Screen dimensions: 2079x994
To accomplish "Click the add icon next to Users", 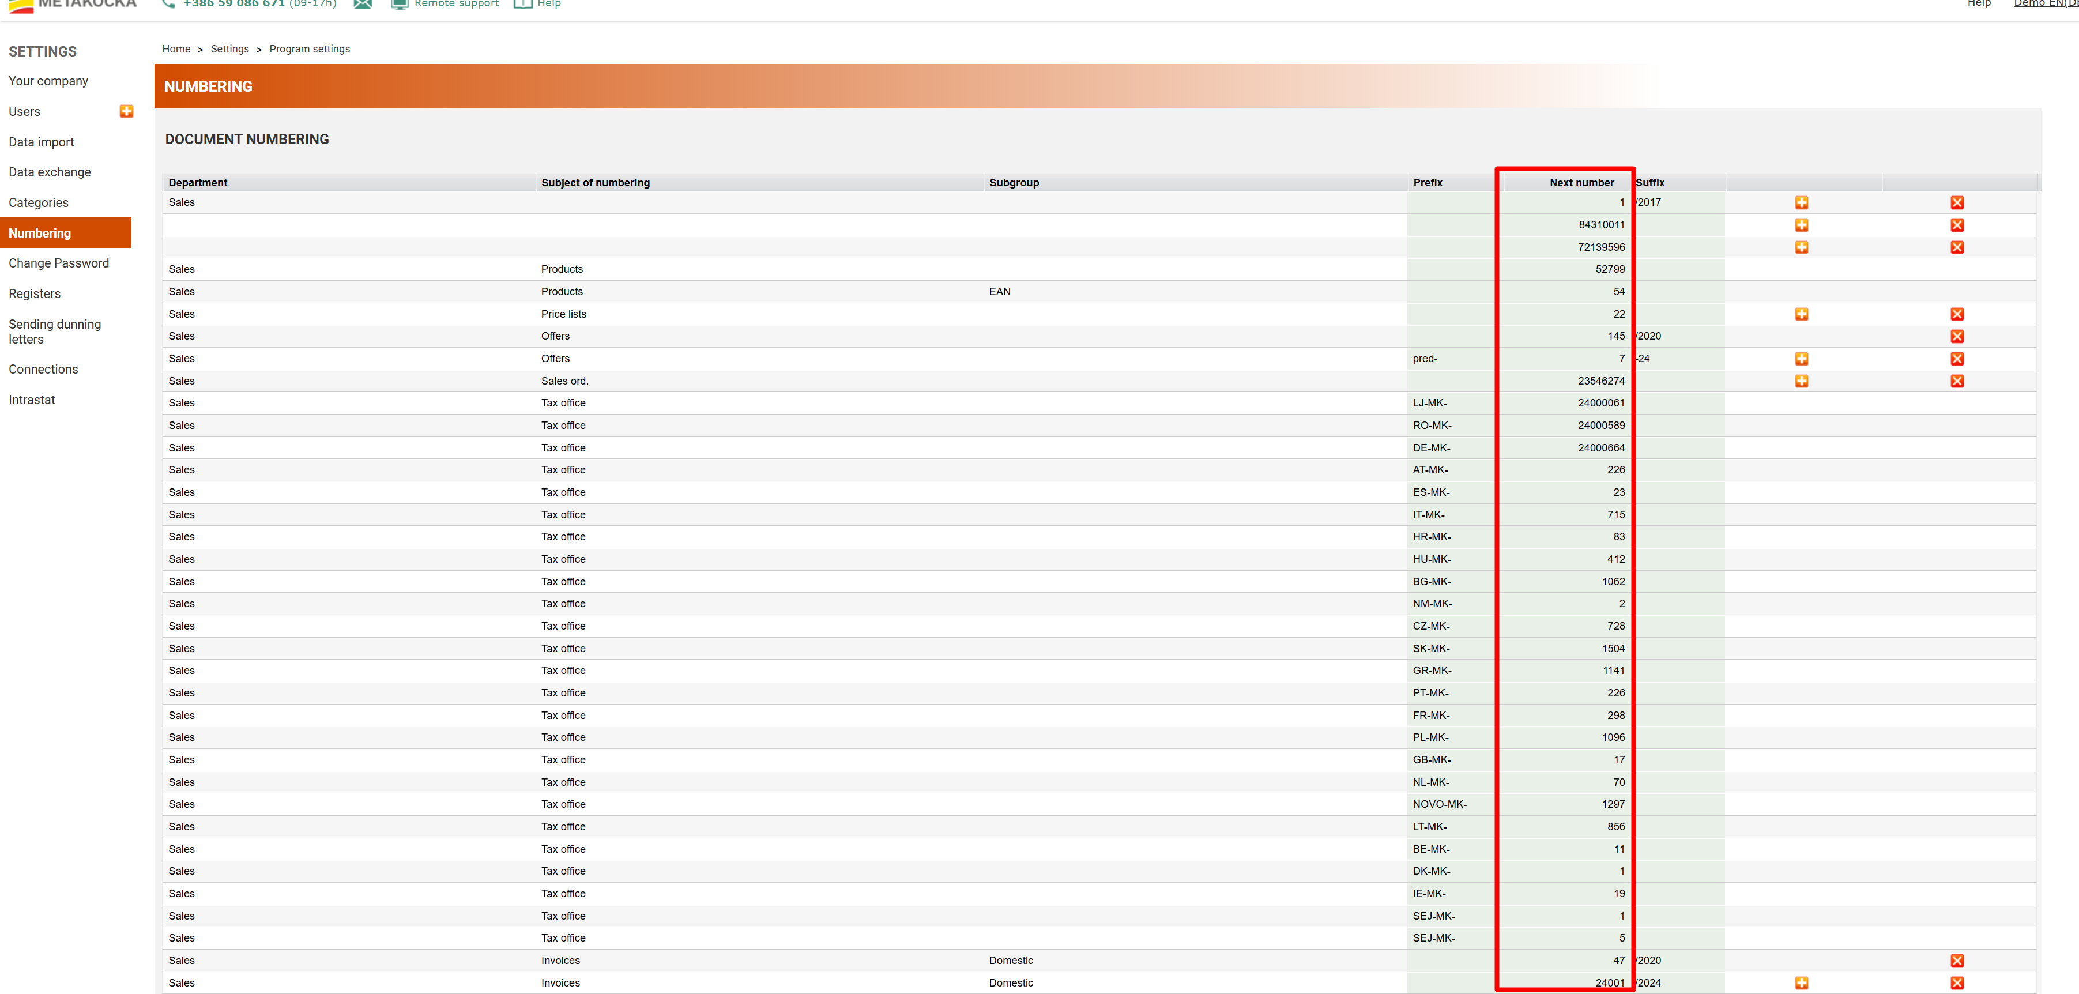I will click(127, 111).
